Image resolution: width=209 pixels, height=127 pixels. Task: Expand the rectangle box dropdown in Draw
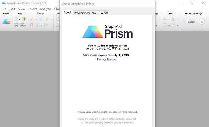(169, 25)
